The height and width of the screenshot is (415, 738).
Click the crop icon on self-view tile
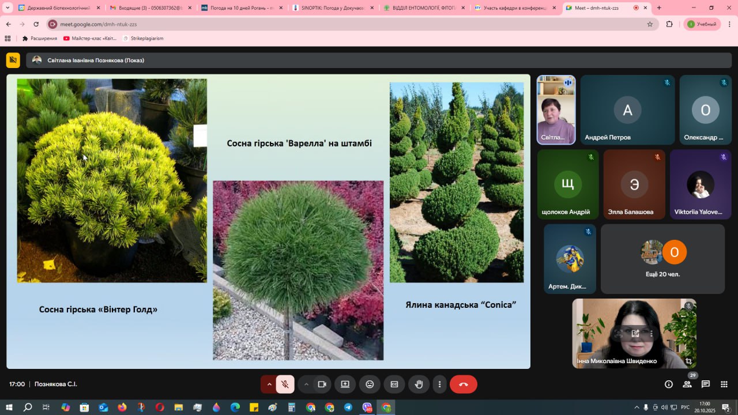point(688,361)
